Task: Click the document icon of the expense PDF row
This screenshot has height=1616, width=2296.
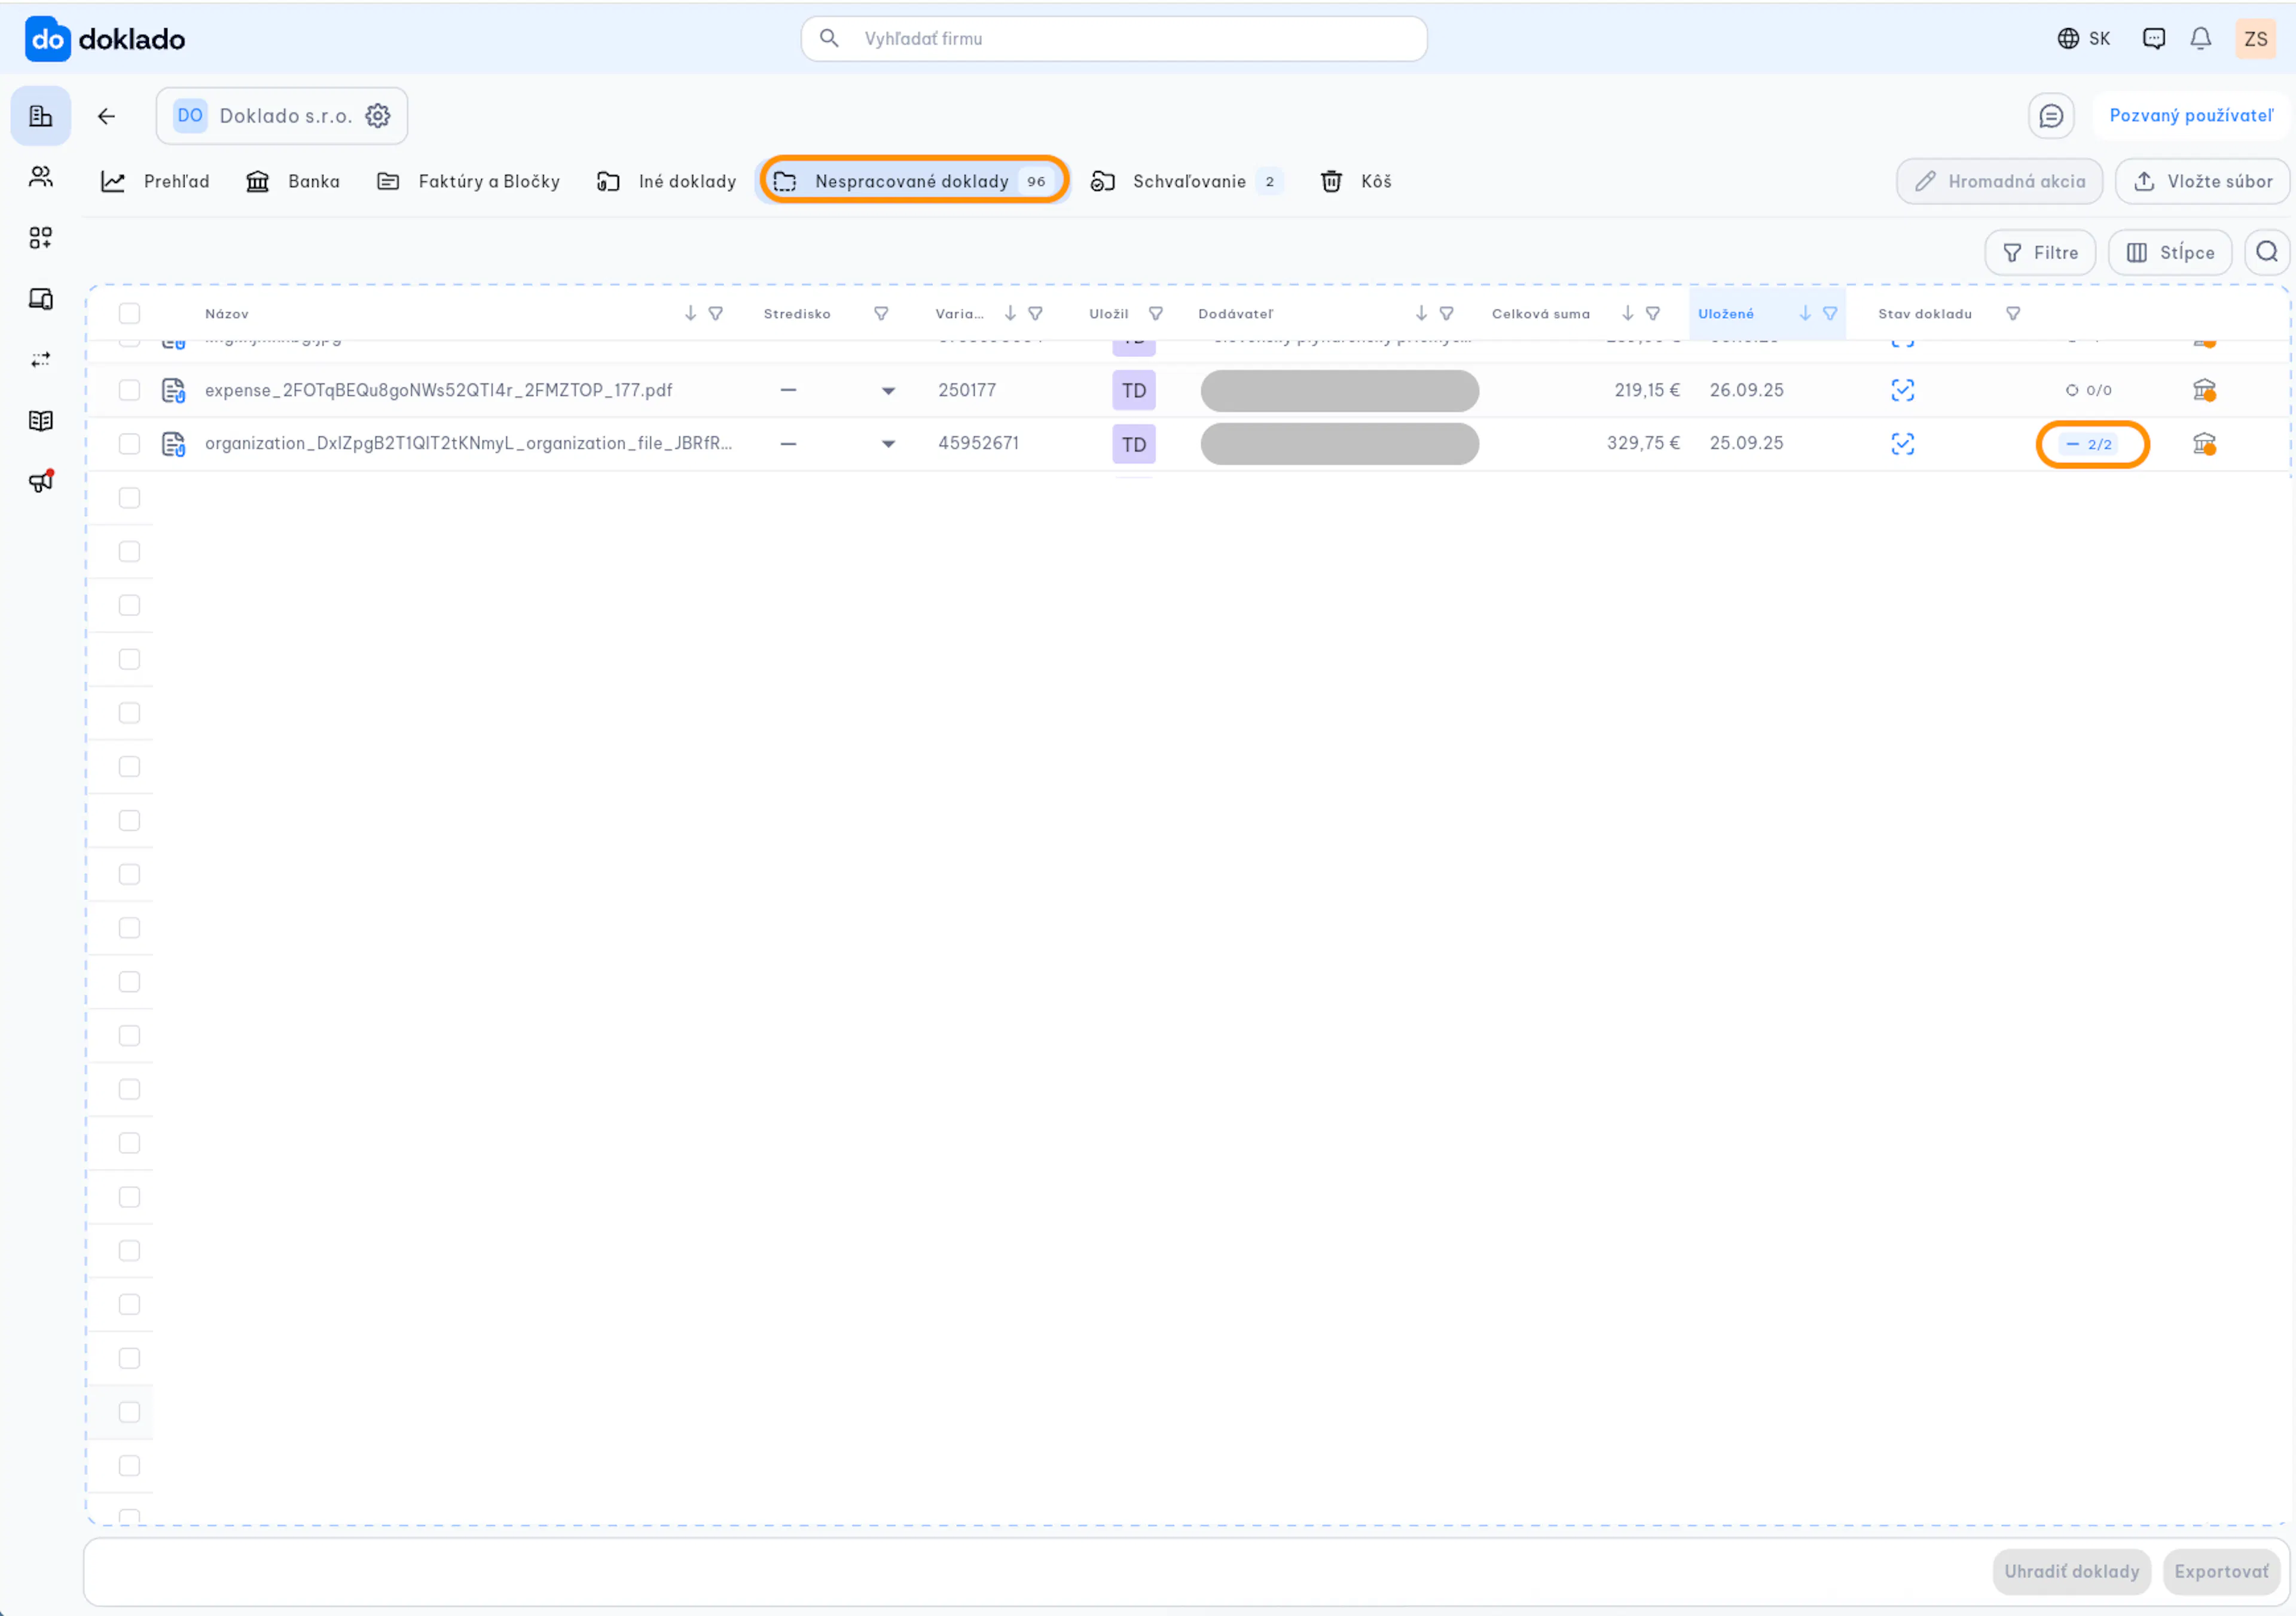Action: (174, 390)
